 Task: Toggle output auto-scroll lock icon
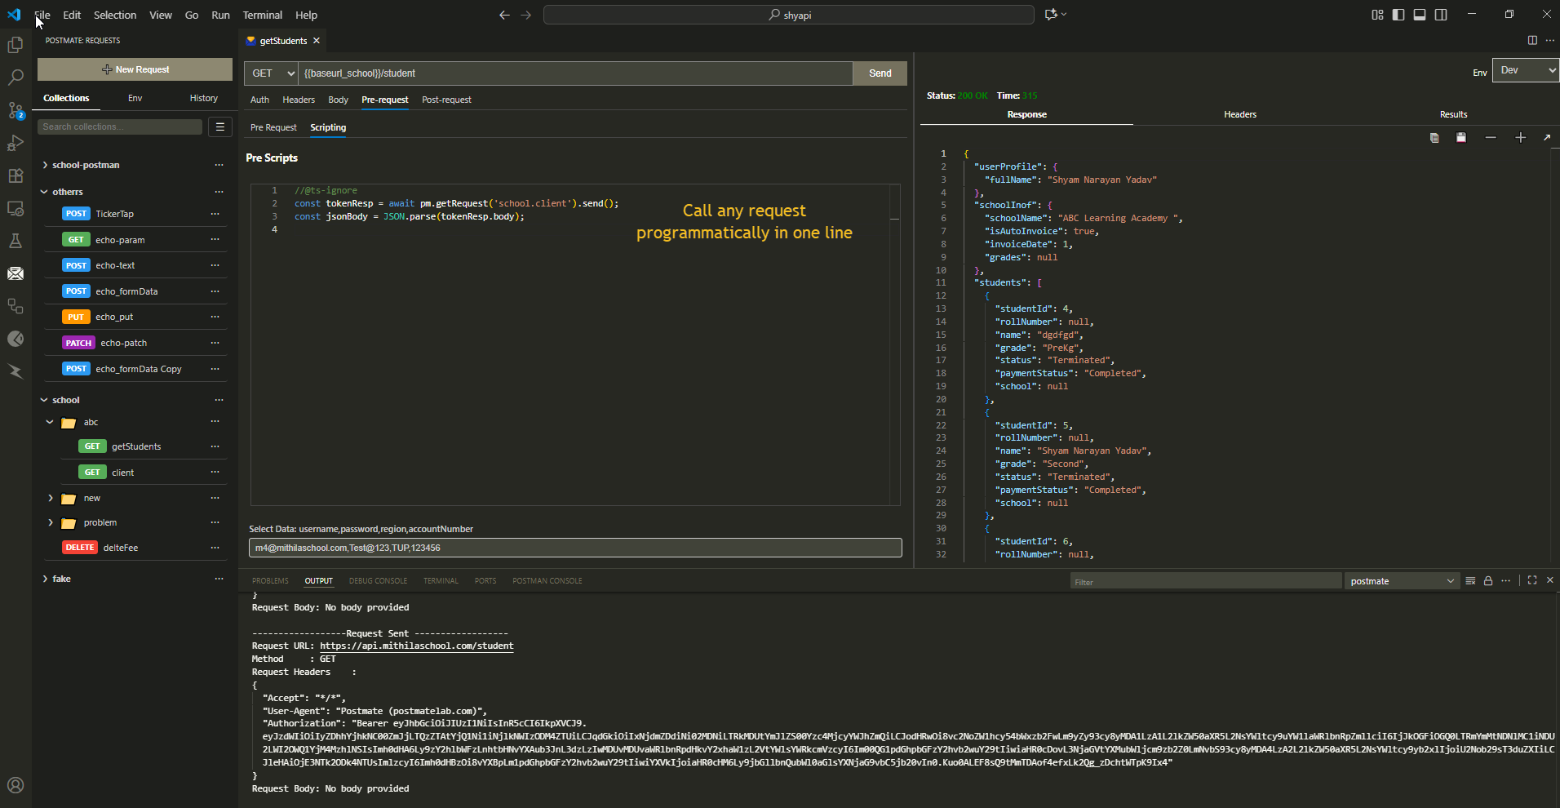[1487, 581]
